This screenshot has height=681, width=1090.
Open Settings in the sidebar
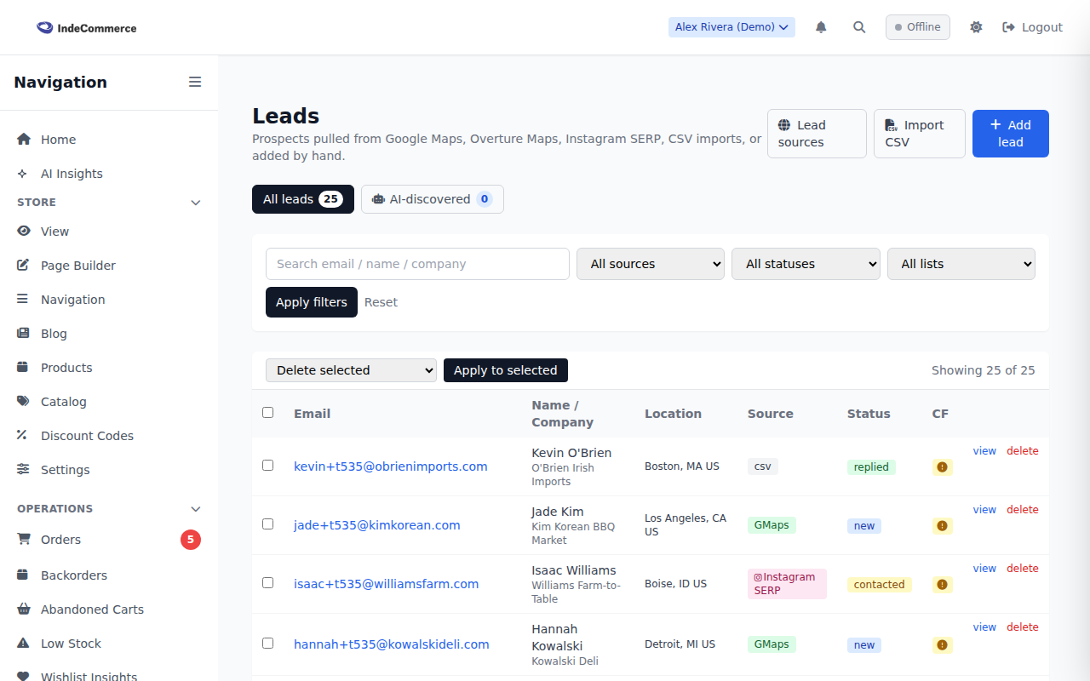(109, 469)
